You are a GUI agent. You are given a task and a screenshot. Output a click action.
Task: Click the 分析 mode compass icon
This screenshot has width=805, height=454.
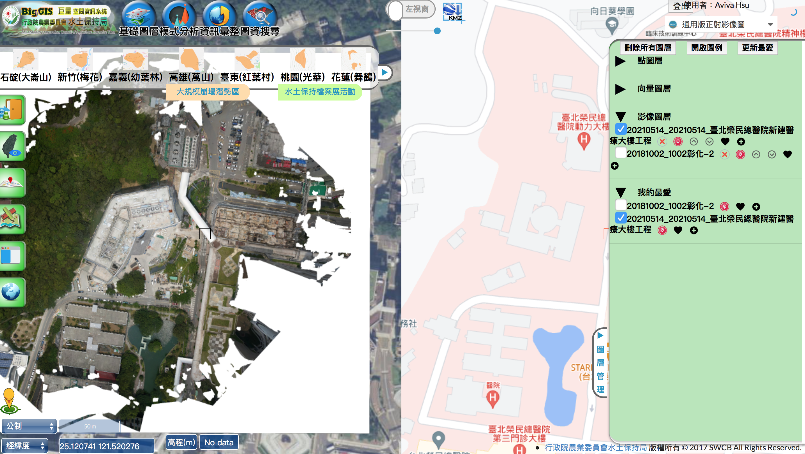coord(179,16)
